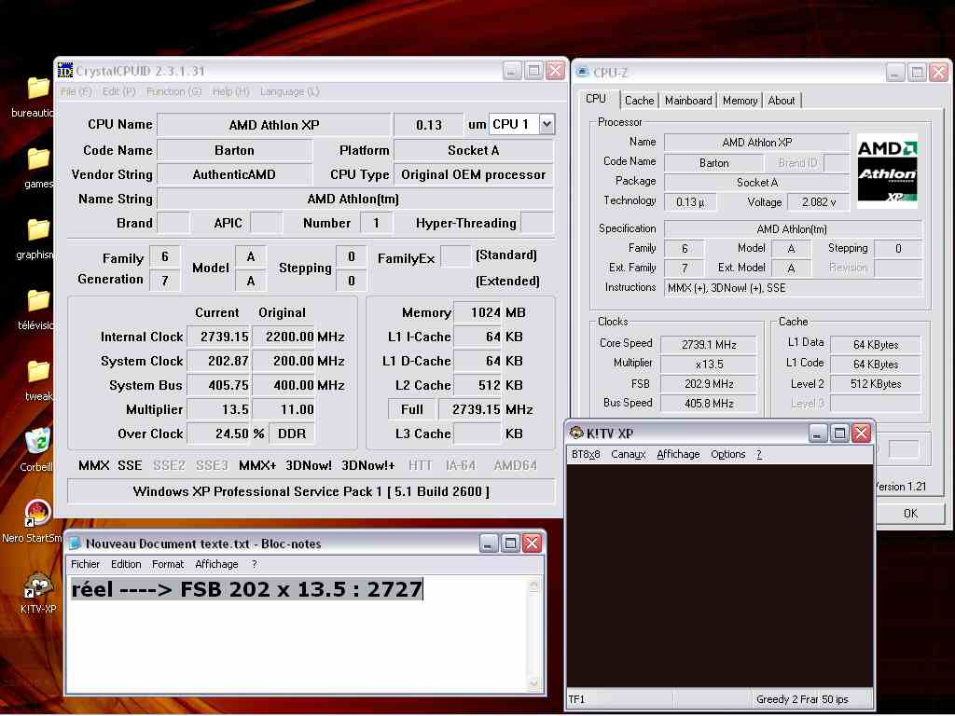This screenshot has width=955, height=716.
Task: Click the Greedy 2 Fram 50 ips status text
Action: pyautogui.click(x=802, y=699)
